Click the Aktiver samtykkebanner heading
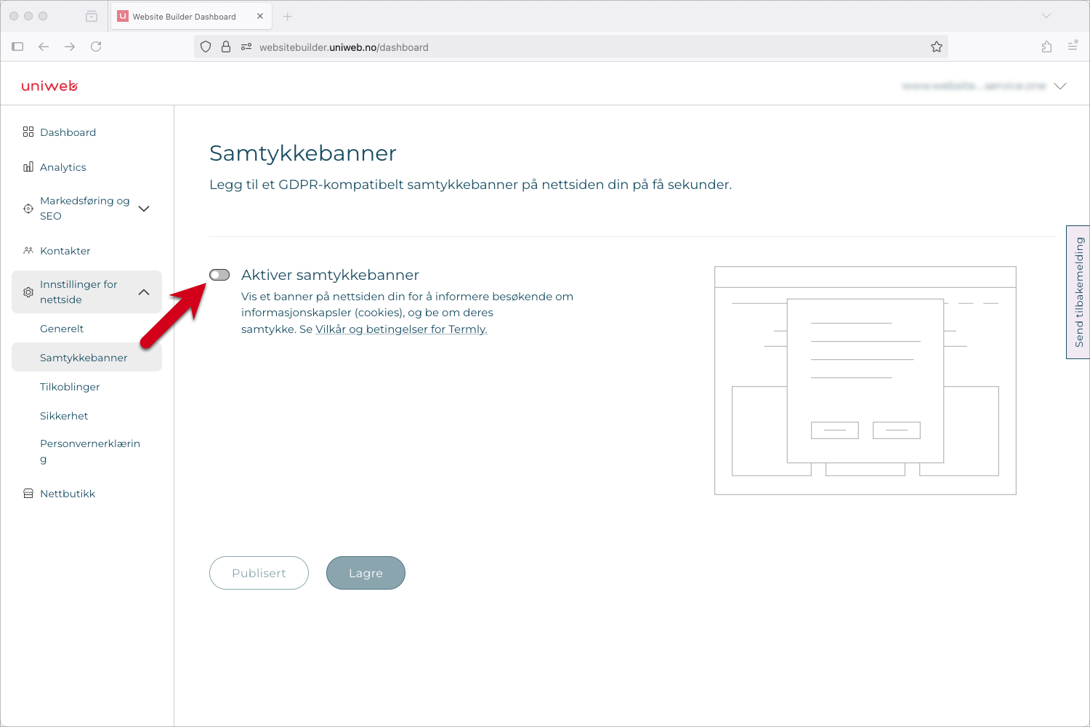Viewport: 1090px width, 727px height. (330, 275)
